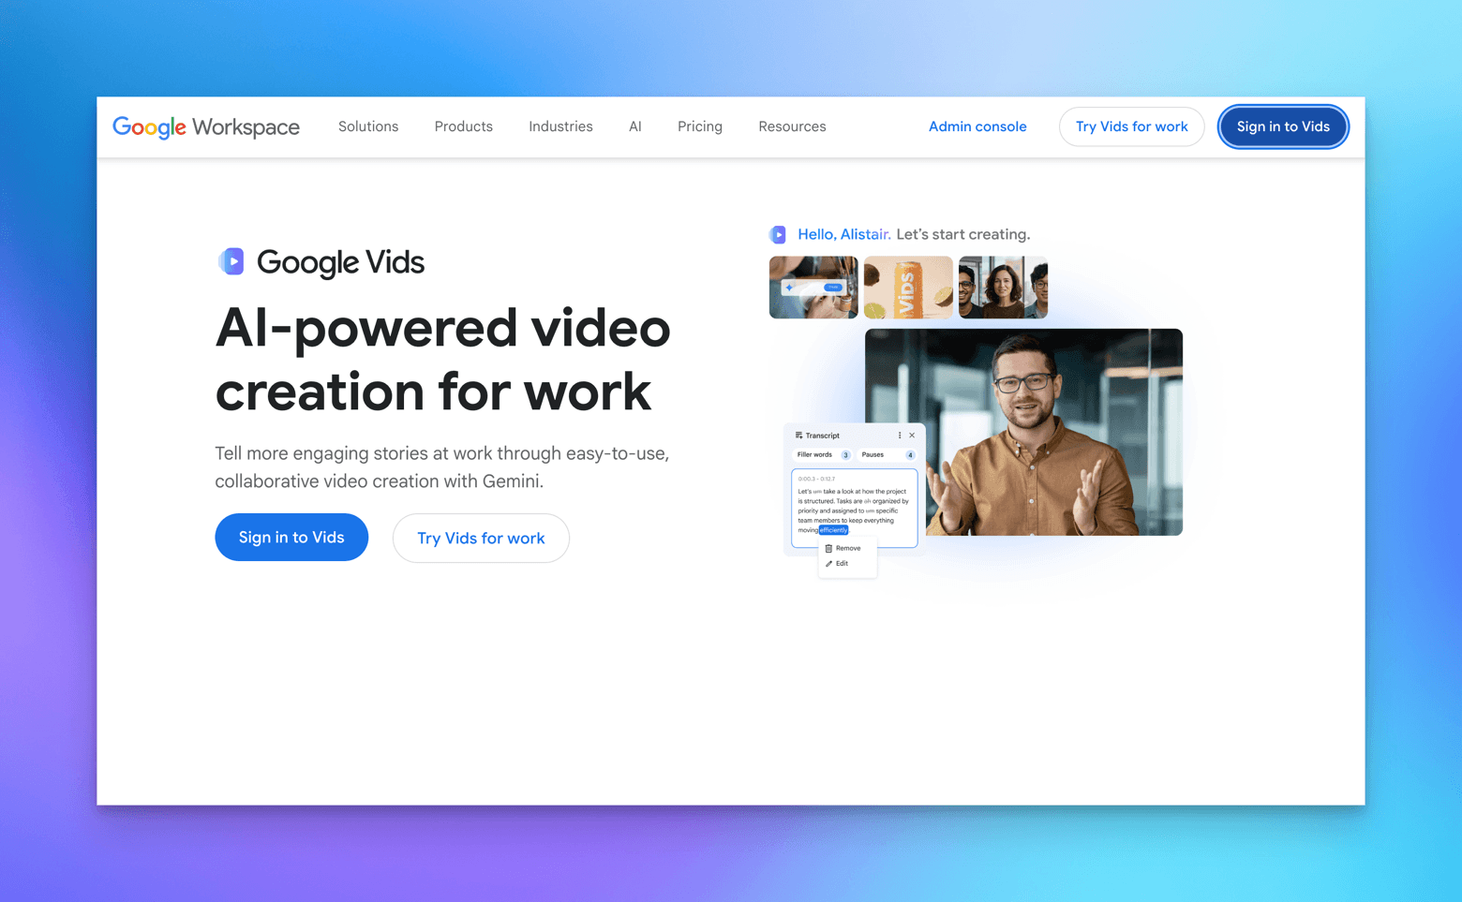Click the large video of man with glasses
Image resolution: width=1462 pixels, height=902 pixels.
coord(1023,432)
